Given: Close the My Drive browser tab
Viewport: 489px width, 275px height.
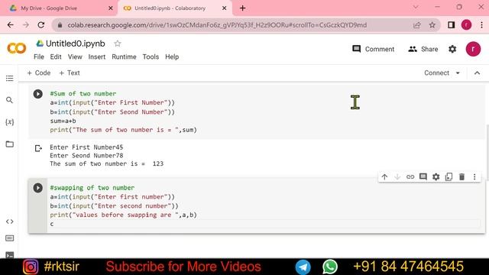Looking at the screenshot, I should click(110, 8).
